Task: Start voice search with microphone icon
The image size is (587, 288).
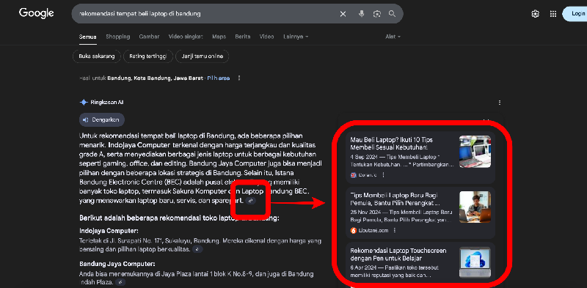Action: (361, 14)
